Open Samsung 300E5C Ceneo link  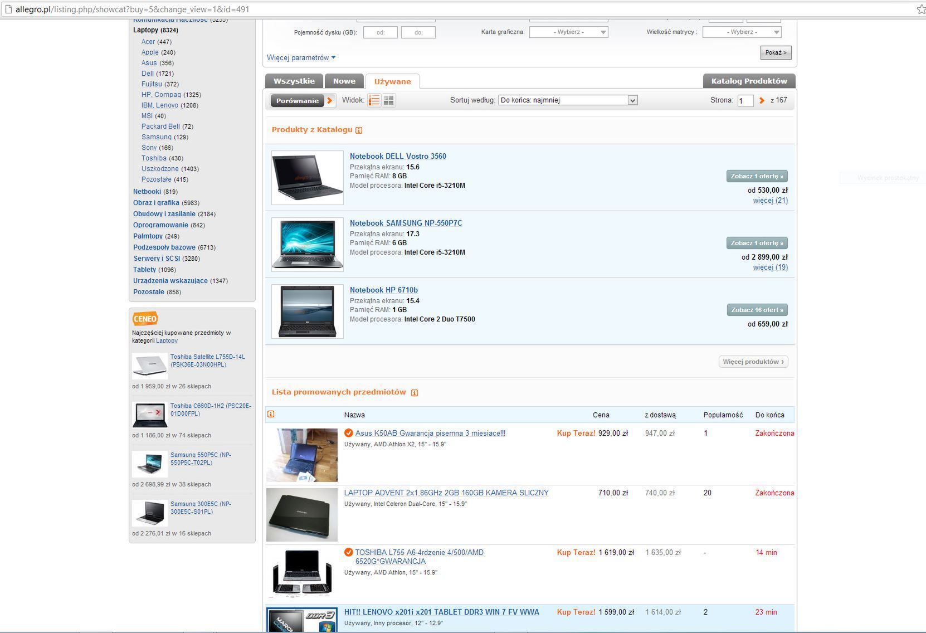[201, 508]
